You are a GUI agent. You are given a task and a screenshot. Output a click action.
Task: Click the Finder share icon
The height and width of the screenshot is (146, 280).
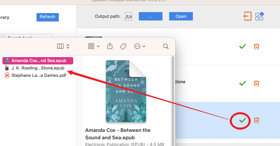[x=110, y=46]
